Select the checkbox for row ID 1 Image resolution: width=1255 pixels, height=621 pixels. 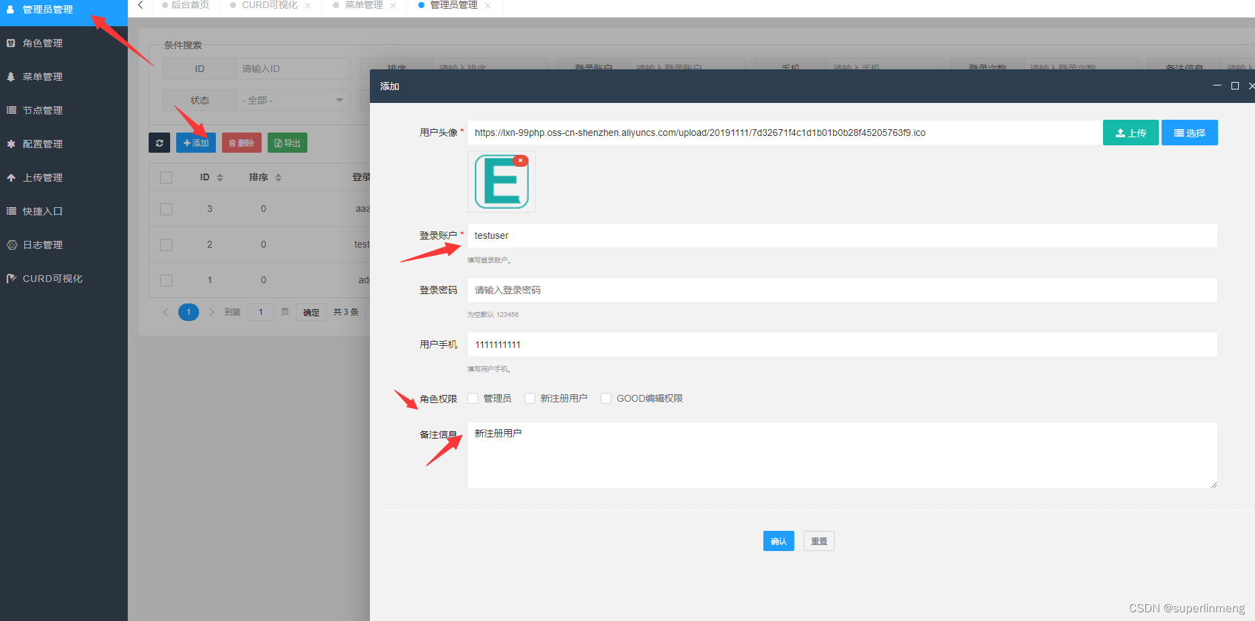coord(166,281)
